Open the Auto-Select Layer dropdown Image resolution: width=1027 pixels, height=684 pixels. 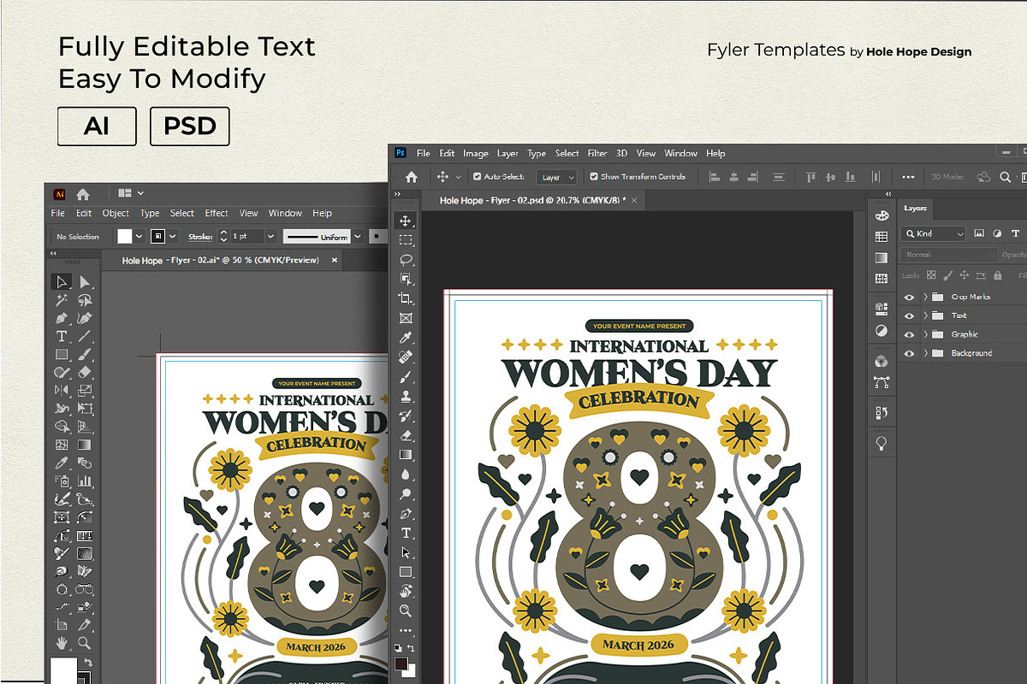[557, 177]
